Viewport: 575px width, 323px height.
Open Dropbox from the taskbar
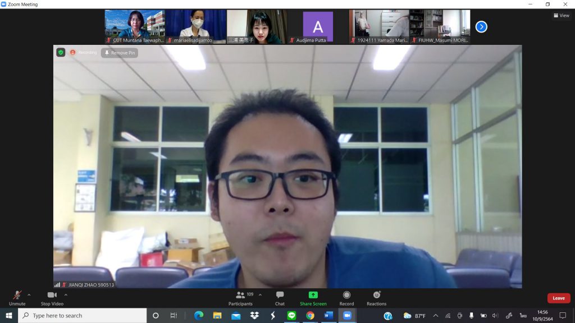(x=254, y=315)
